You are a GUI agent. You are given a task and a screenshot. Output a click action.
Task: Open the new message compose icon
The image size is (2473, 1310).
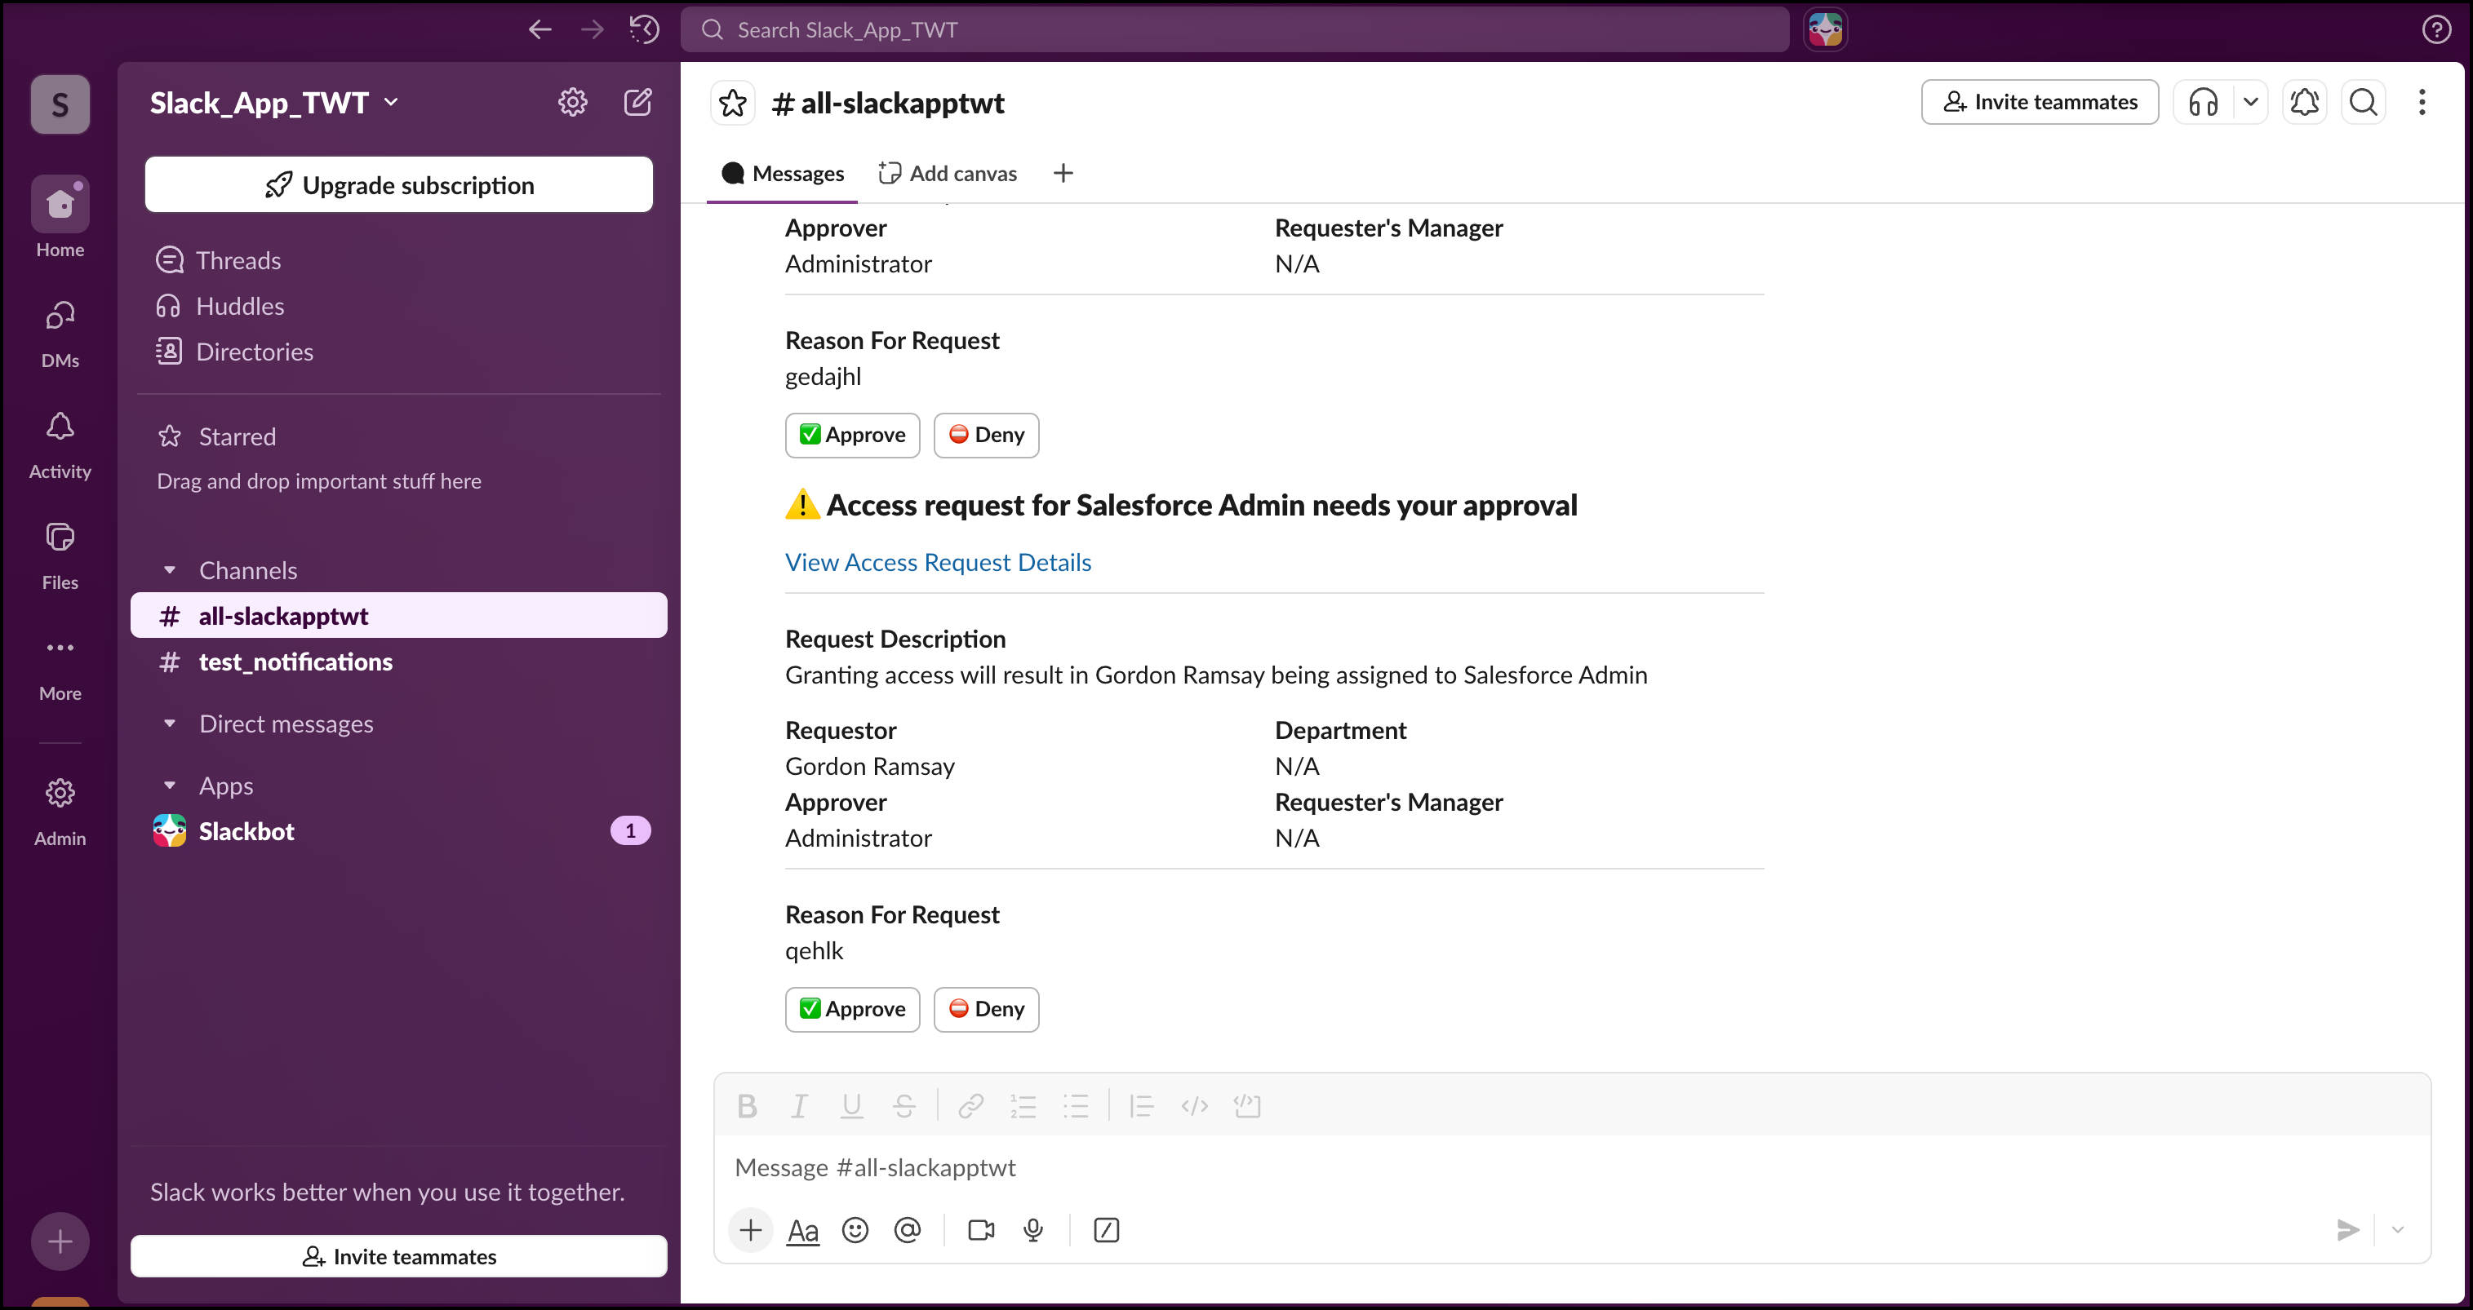637,102
